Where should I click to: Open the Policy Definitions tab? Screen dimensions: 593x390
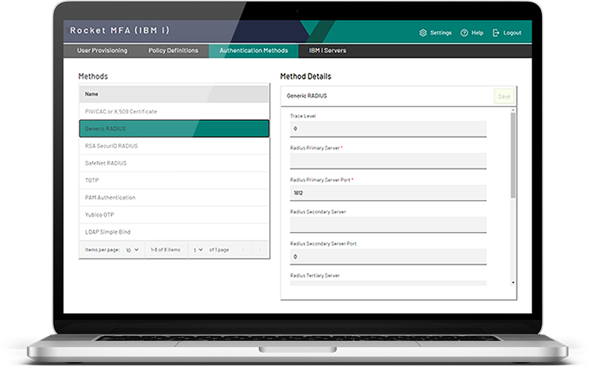pyautogui.click(x=173, y=50)
